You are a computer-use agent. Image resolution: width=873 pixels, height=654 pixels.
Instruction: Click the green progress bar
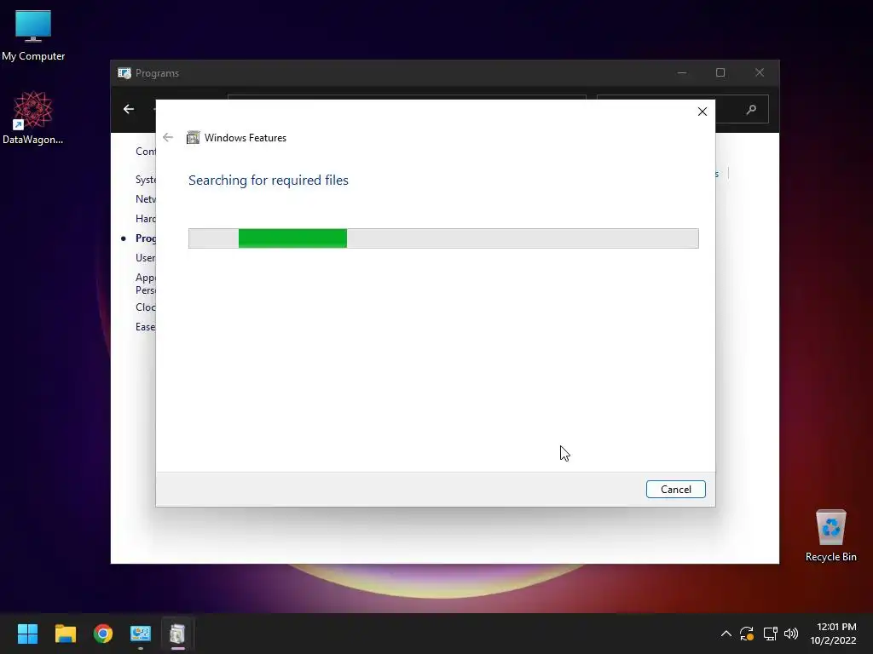pos(443,238)
